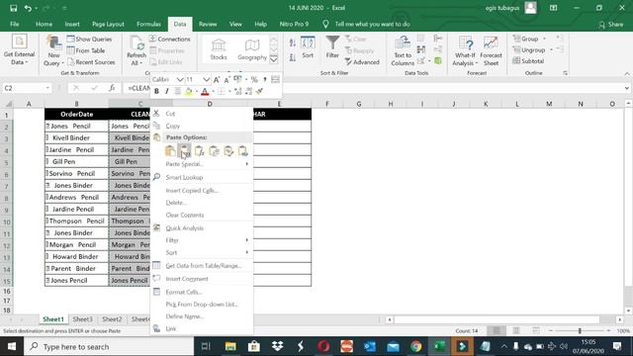This screenshot has width=633, height=356.
Task: Toggle Bold in mini toolbar
Action: pos(156,92)
